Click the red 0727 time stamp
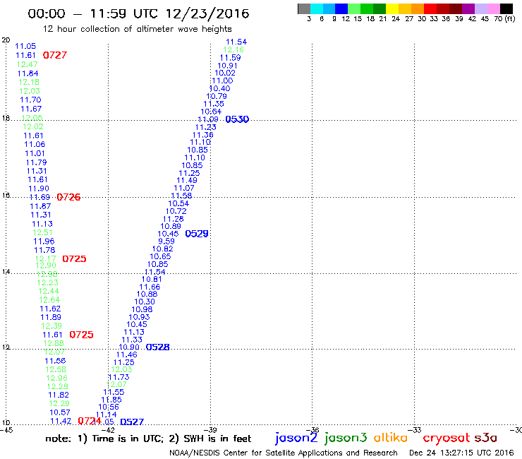 (x=55, y=55)
